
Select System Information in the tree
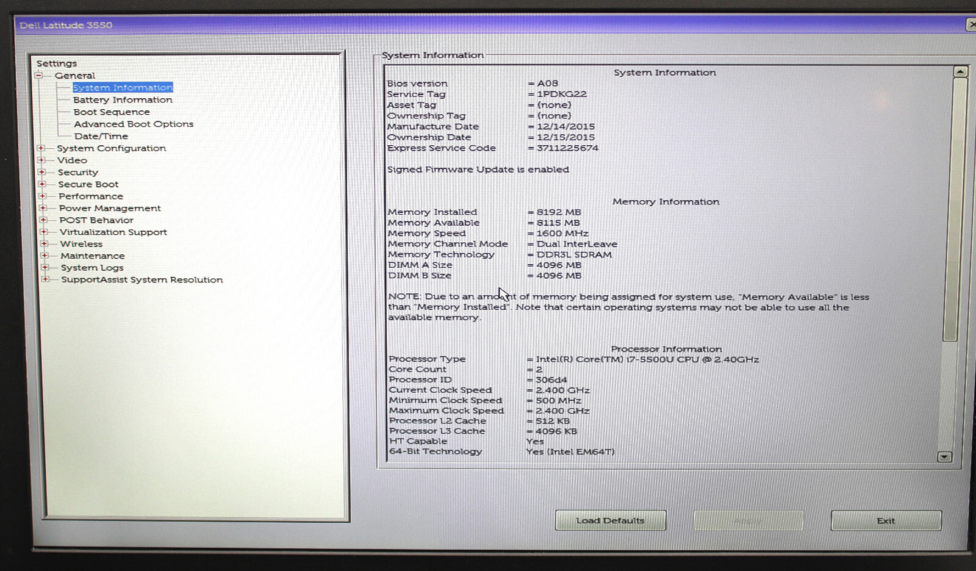coord(123,88)
